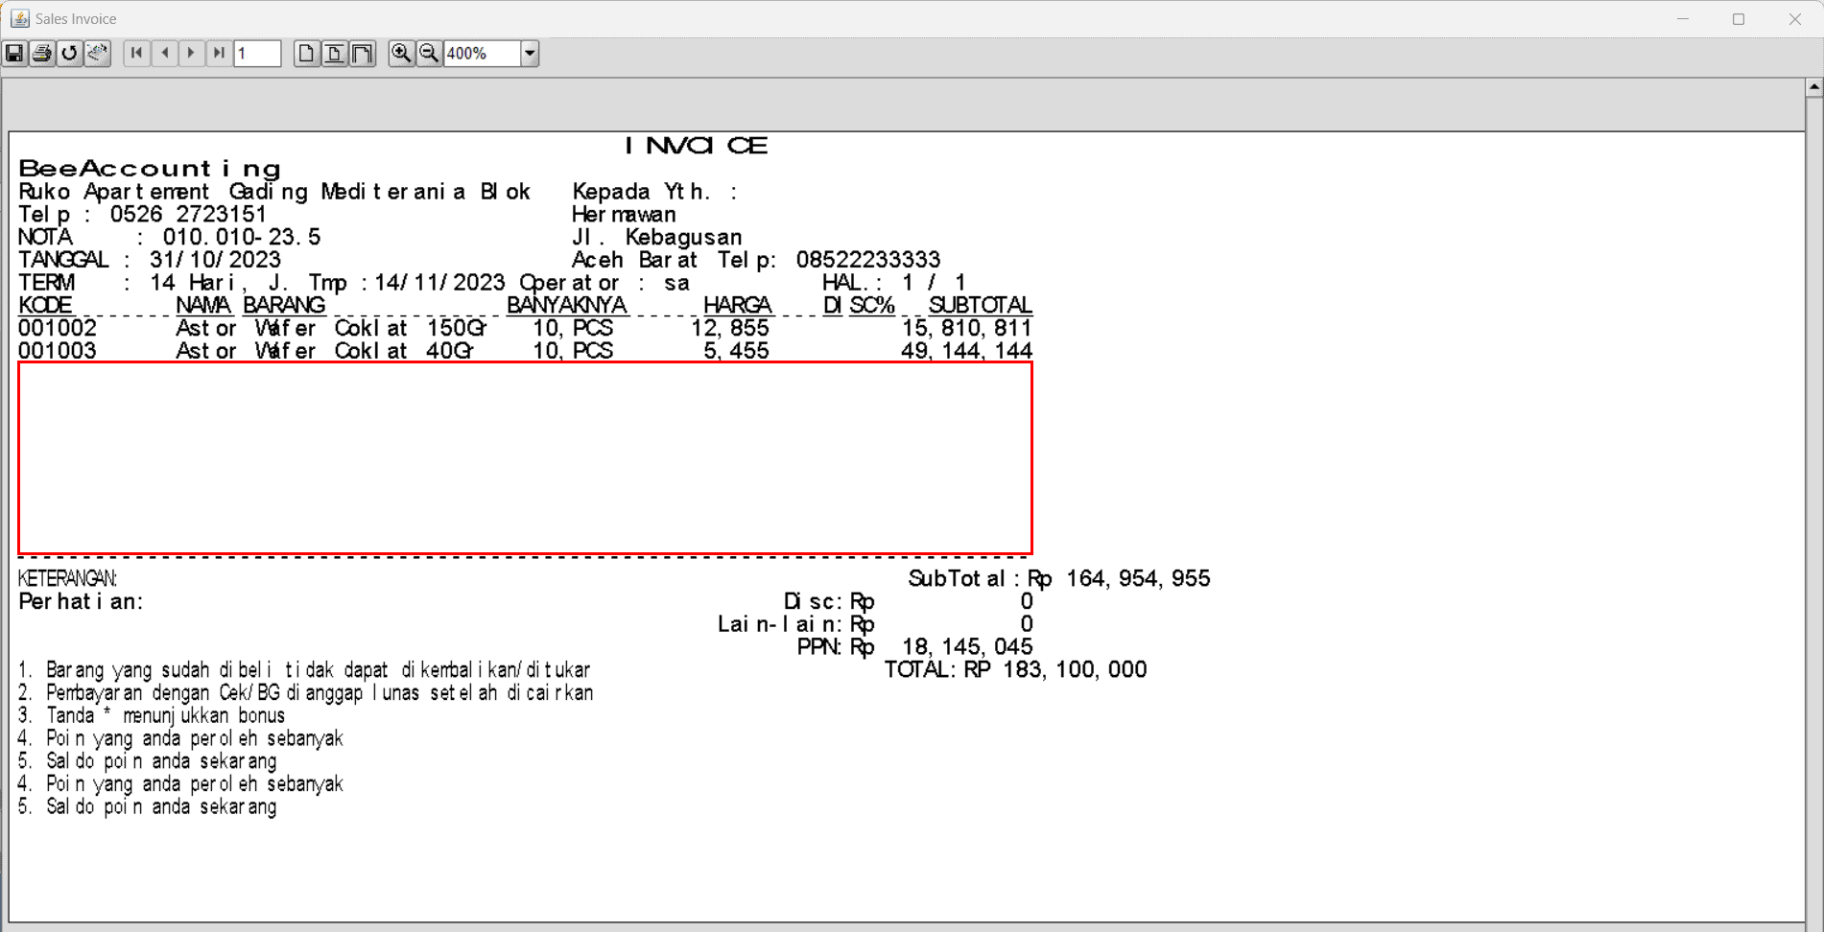This screenshot has width=1824, height=932.
Task: Click phone number 08522233333
Action: click(x=868, y=260)
